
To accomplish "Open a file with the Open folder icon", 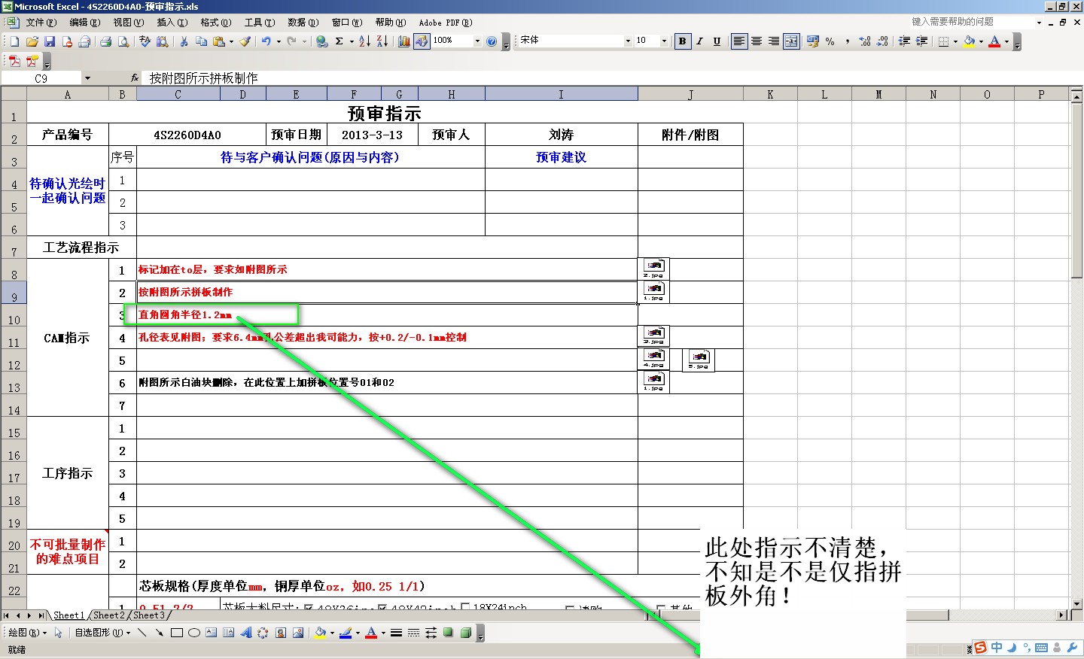I will [32, 41].
